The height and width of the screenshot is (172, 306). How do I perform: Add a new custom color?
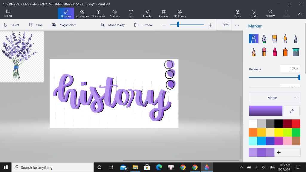[279, 153]
